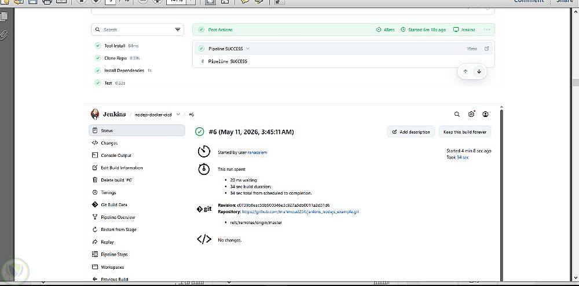Click the Jenkins search magnifier icon

[x=457, y=115]
